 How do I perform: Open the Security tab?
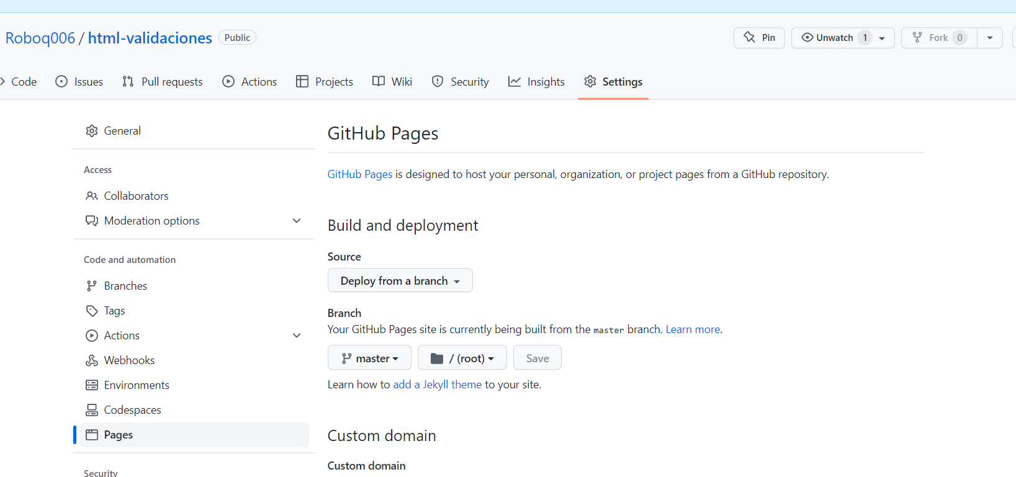pos(461,81)
